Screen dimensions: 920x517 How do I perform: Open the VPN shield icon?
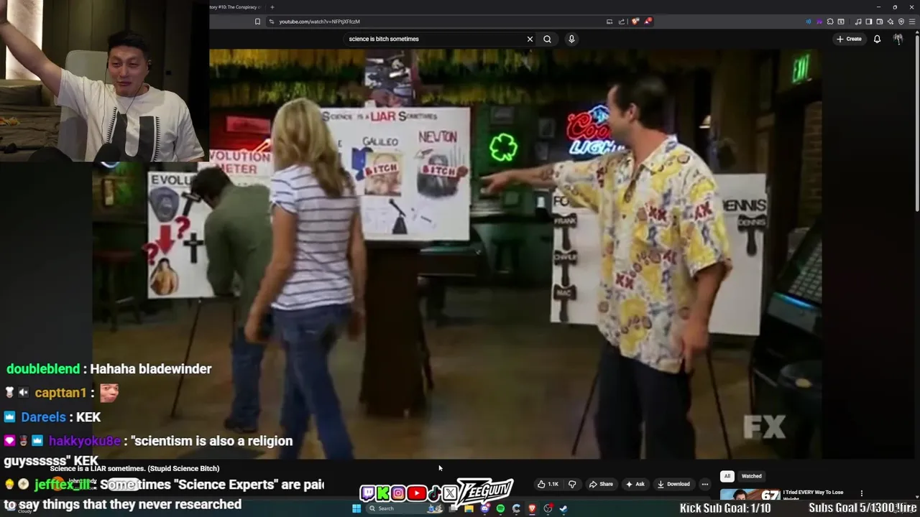click(901, 22)
